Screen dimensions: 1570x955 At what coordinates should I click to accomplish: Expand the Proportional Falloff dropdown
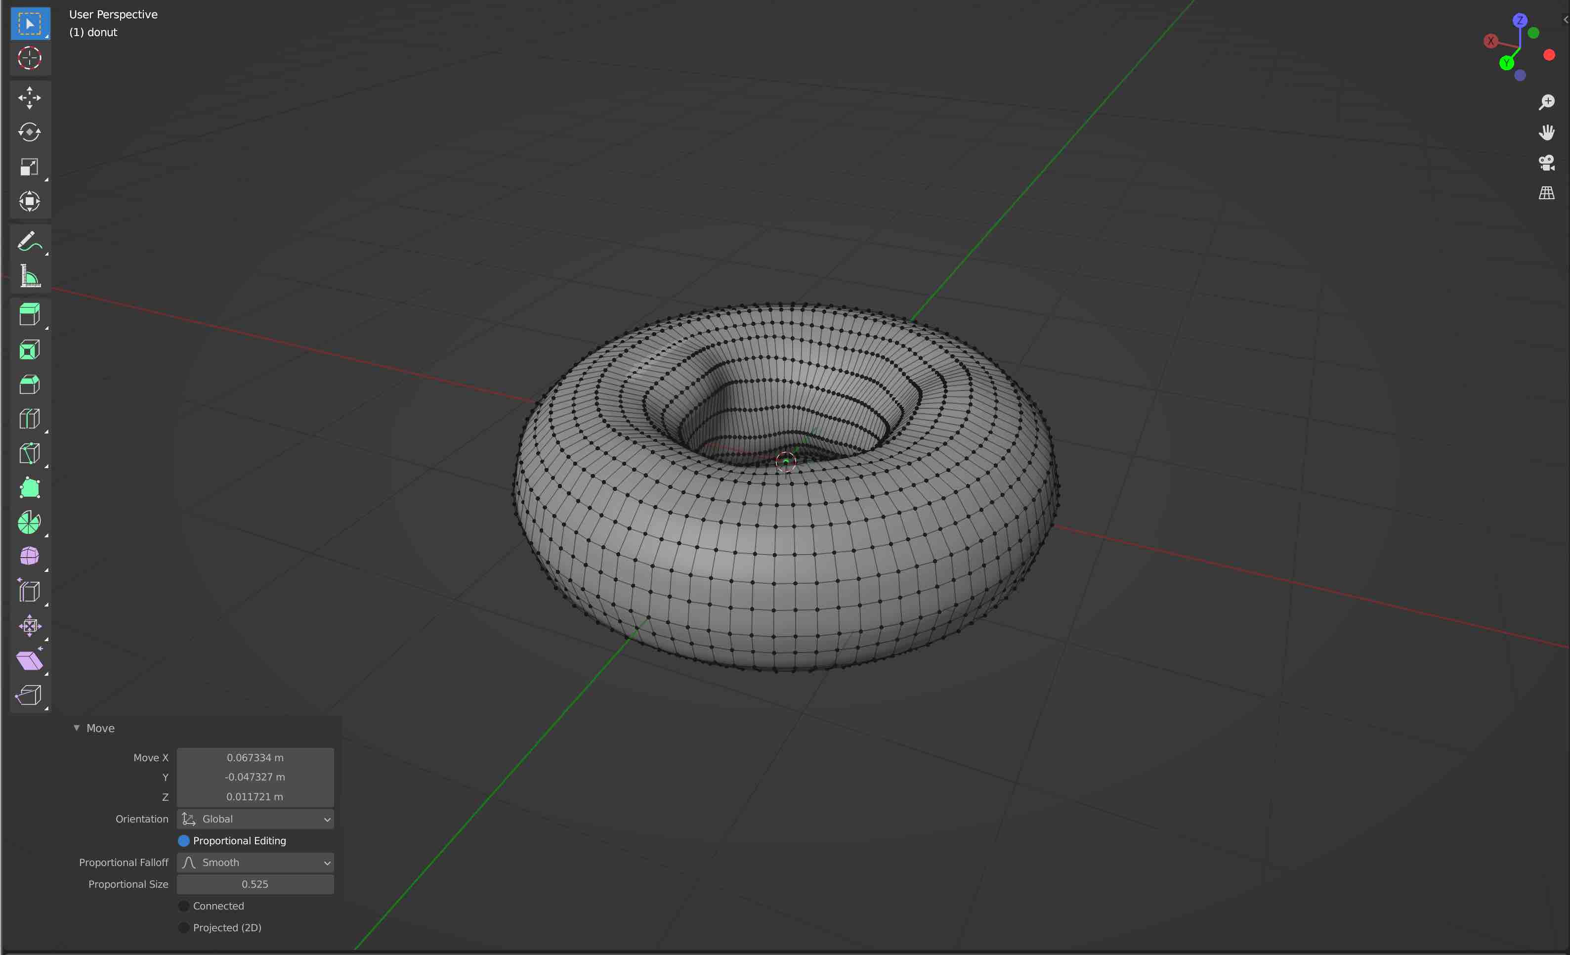pos(255,862)
